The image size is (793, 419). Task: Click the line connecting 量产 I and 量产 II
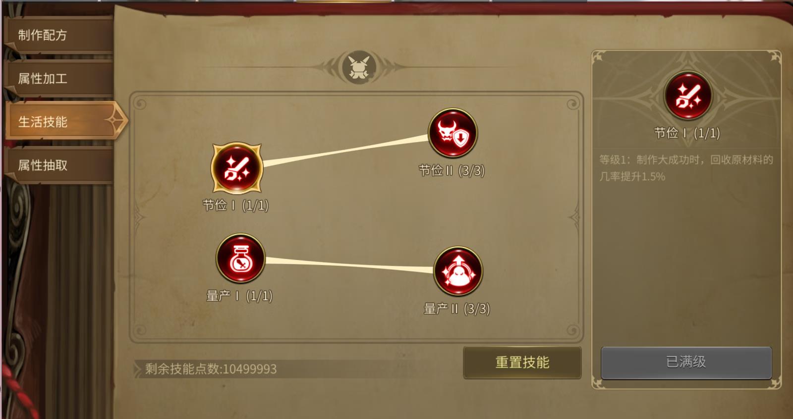(349, 265)
